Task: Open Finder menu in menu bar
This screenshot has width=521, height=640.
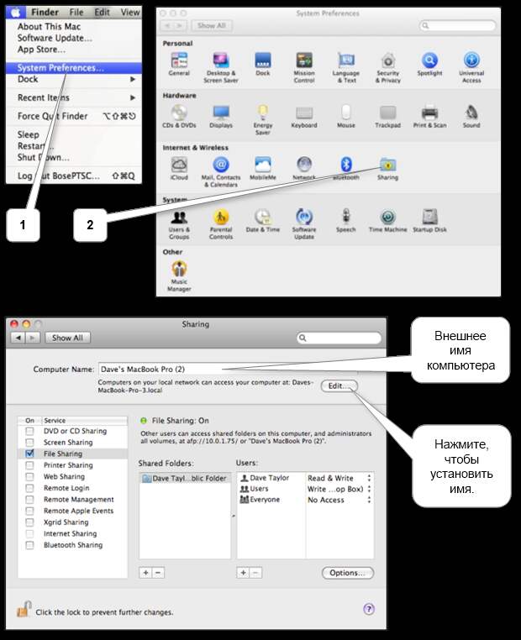Action: click(45, 13)
